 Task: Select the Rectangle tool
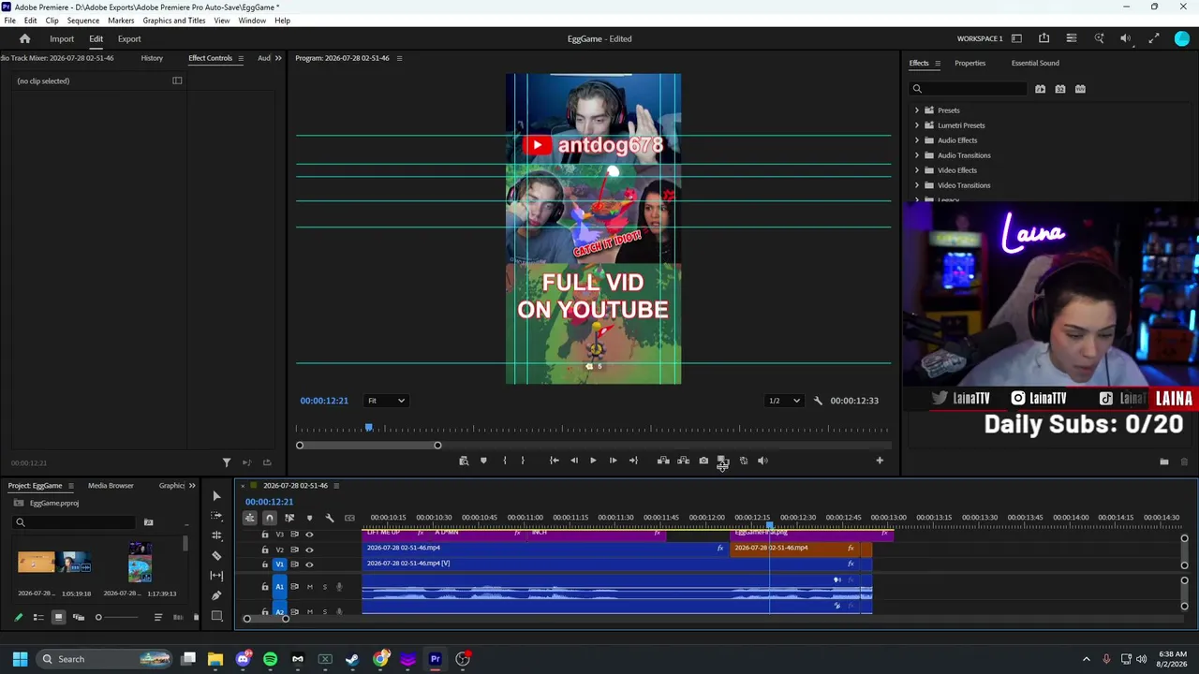pyautogui.click(x=216, y=616)
